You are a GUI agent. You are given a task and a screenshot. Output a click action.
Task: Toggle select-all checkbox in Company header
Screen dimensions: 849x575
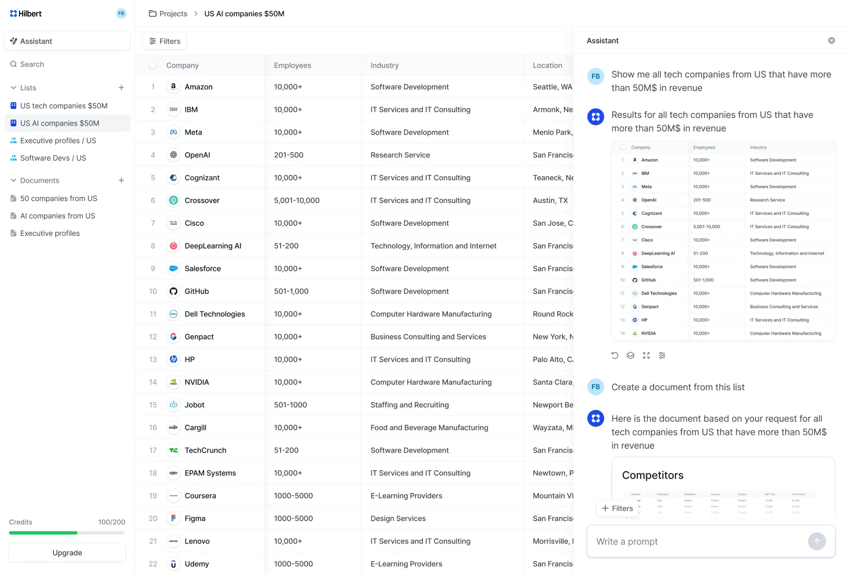point(153,65)
